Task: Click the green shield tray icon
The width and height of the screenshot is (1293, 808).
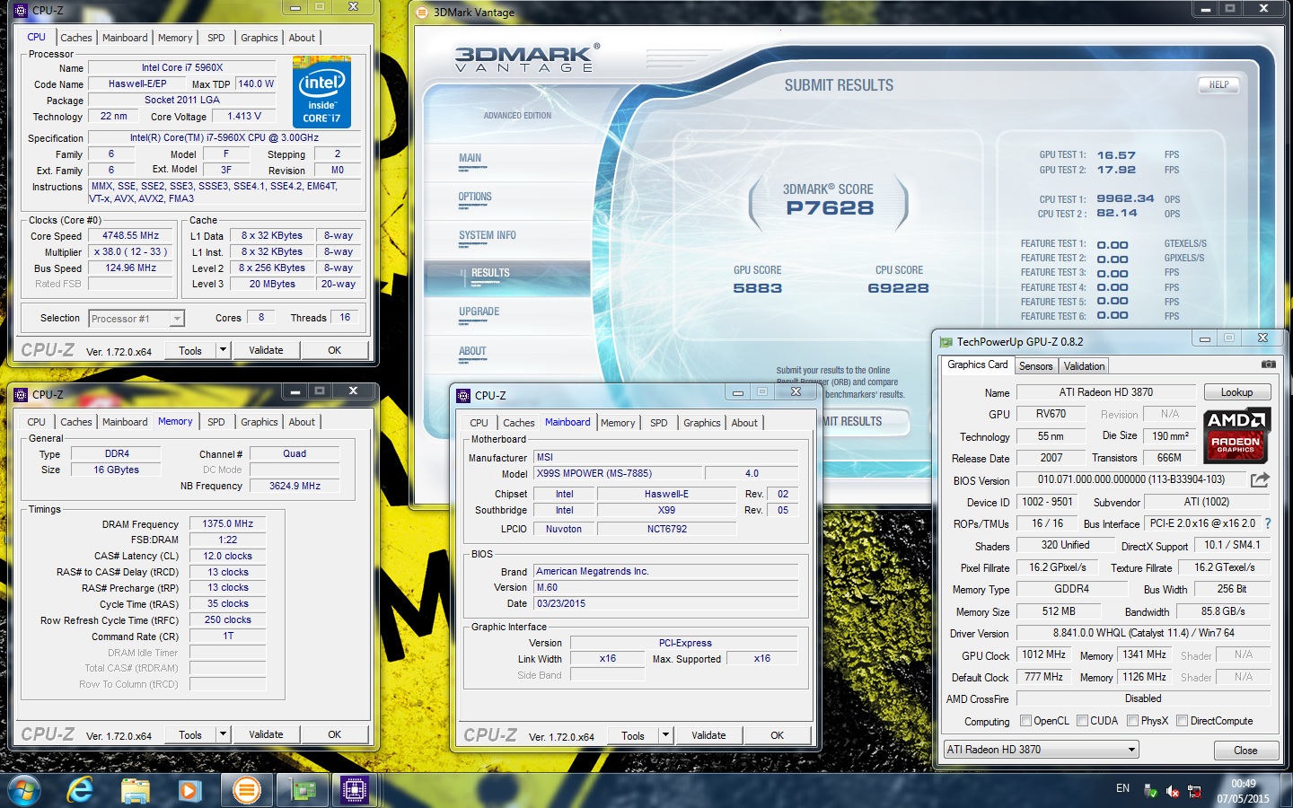Action: (x=1150, y=791)
